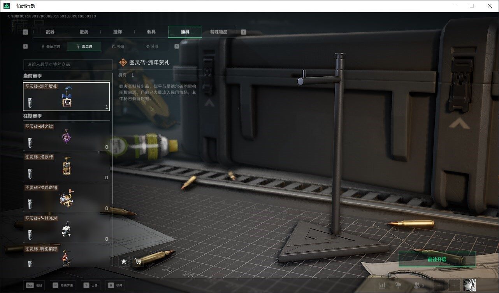Select 图灵砖-洲年贺礼 item card

[67, 96]
